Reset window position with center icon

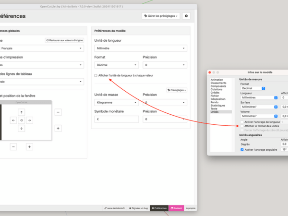(21, 120)
